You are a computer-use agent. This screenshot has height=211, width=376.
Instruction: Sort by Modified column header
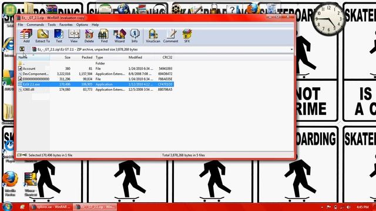[x=140, y=57]
